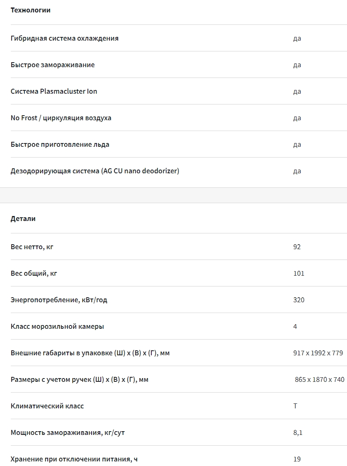The image size is (347, 466).
Task: Click the 'Вес общий, кг' label
Action: click(x=34, y=273)
